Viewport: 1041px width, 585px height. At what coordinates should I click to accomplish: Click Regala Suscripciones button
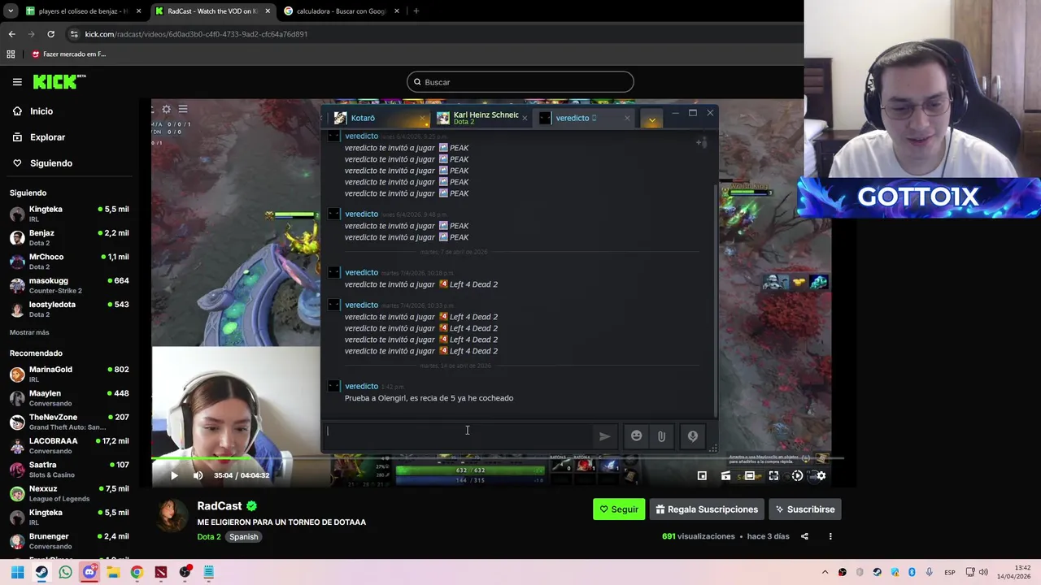tap(707, 509)
